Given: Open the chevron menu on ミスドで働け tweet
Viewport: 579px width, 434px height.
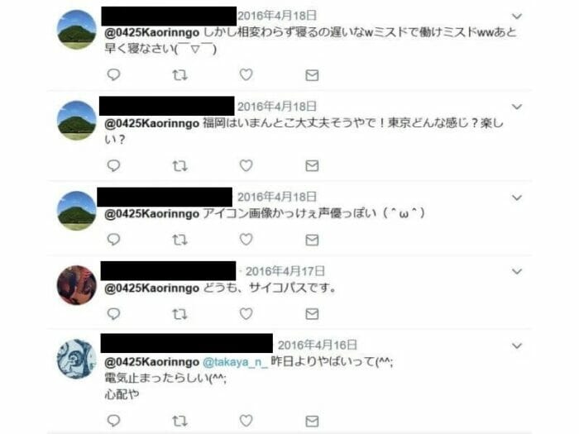Looking at the screenshot, I should click(517, 17).
